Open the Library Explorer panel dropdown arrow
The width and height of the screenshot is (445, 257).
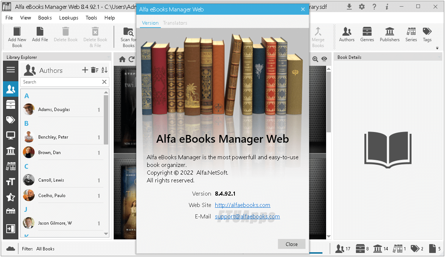point(108,58)
